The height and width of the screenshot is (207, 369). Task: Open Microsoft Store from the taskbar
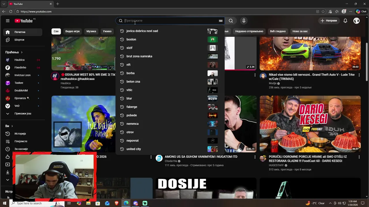[x=98, y=203]
